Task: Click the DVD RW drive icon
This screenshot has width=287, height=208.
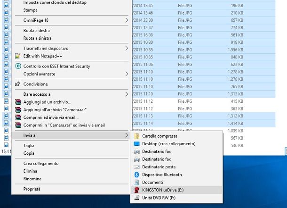Action: 137,198
